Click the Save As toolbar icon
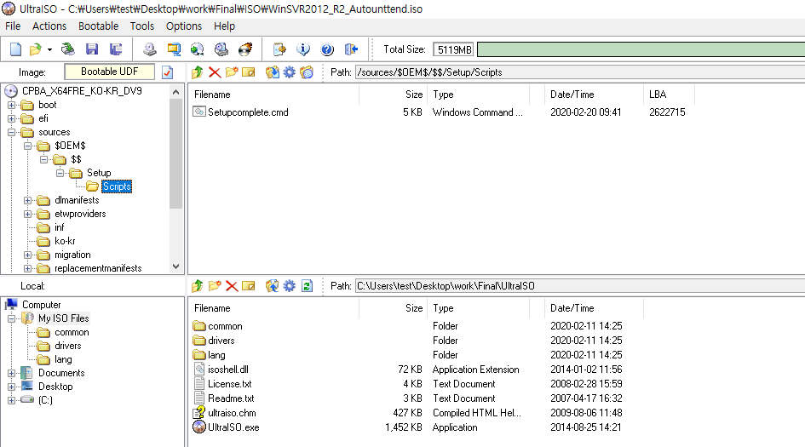The image size is (805, 447). click(x=116, y=49)
